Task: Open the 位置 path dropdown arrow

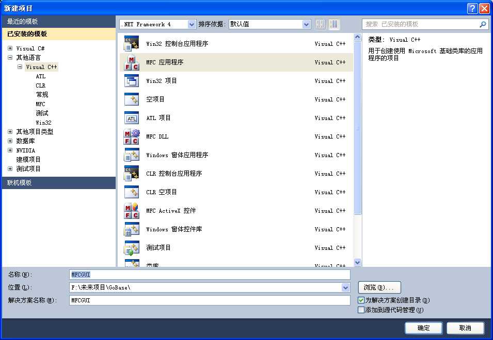Action: [345, 287]
